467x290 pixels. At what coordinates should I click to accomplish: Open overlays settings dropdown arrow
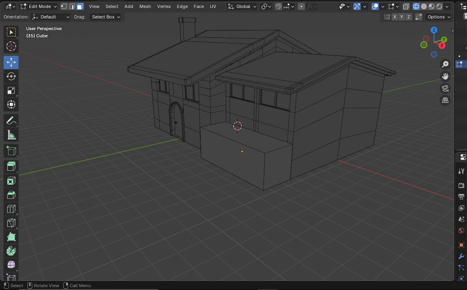pos(383,6)
